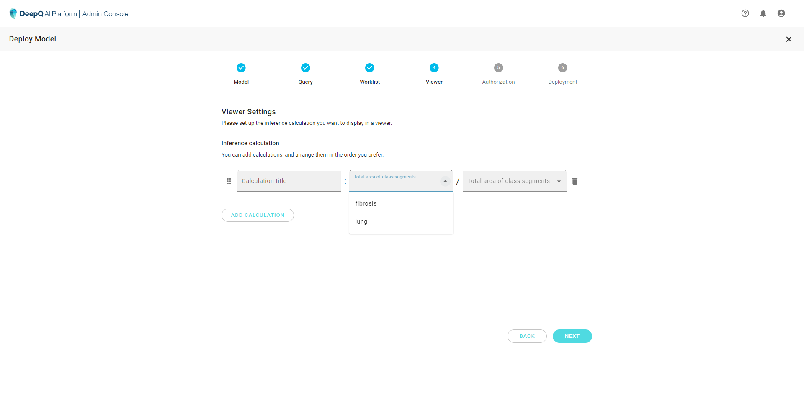Close the Deploy Model dialog
804x399 pixels.
789,39
